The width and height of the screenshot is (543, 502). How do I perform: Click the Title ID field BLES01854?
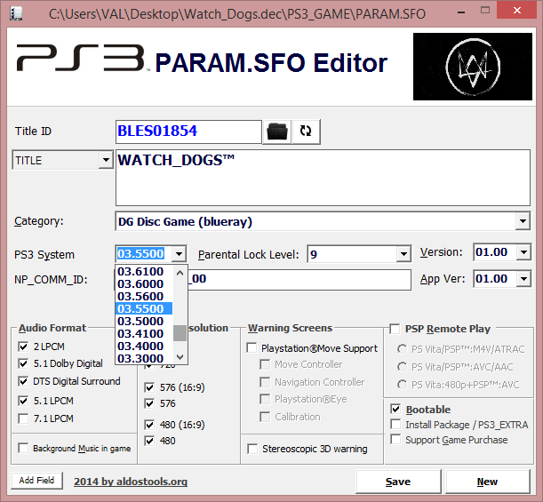click(x=188, y=131)
